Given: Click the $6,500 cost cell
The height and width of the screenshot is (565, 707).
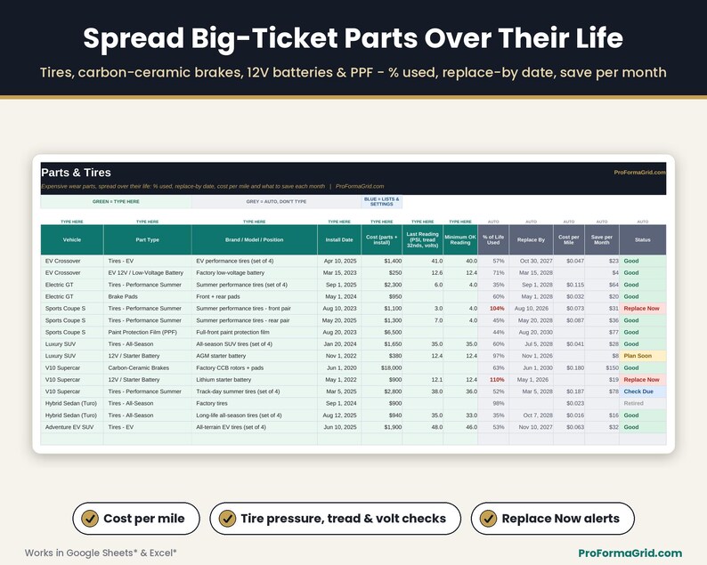Looking at the screenshot, I should pyautogui.click(x=381, y=332).
